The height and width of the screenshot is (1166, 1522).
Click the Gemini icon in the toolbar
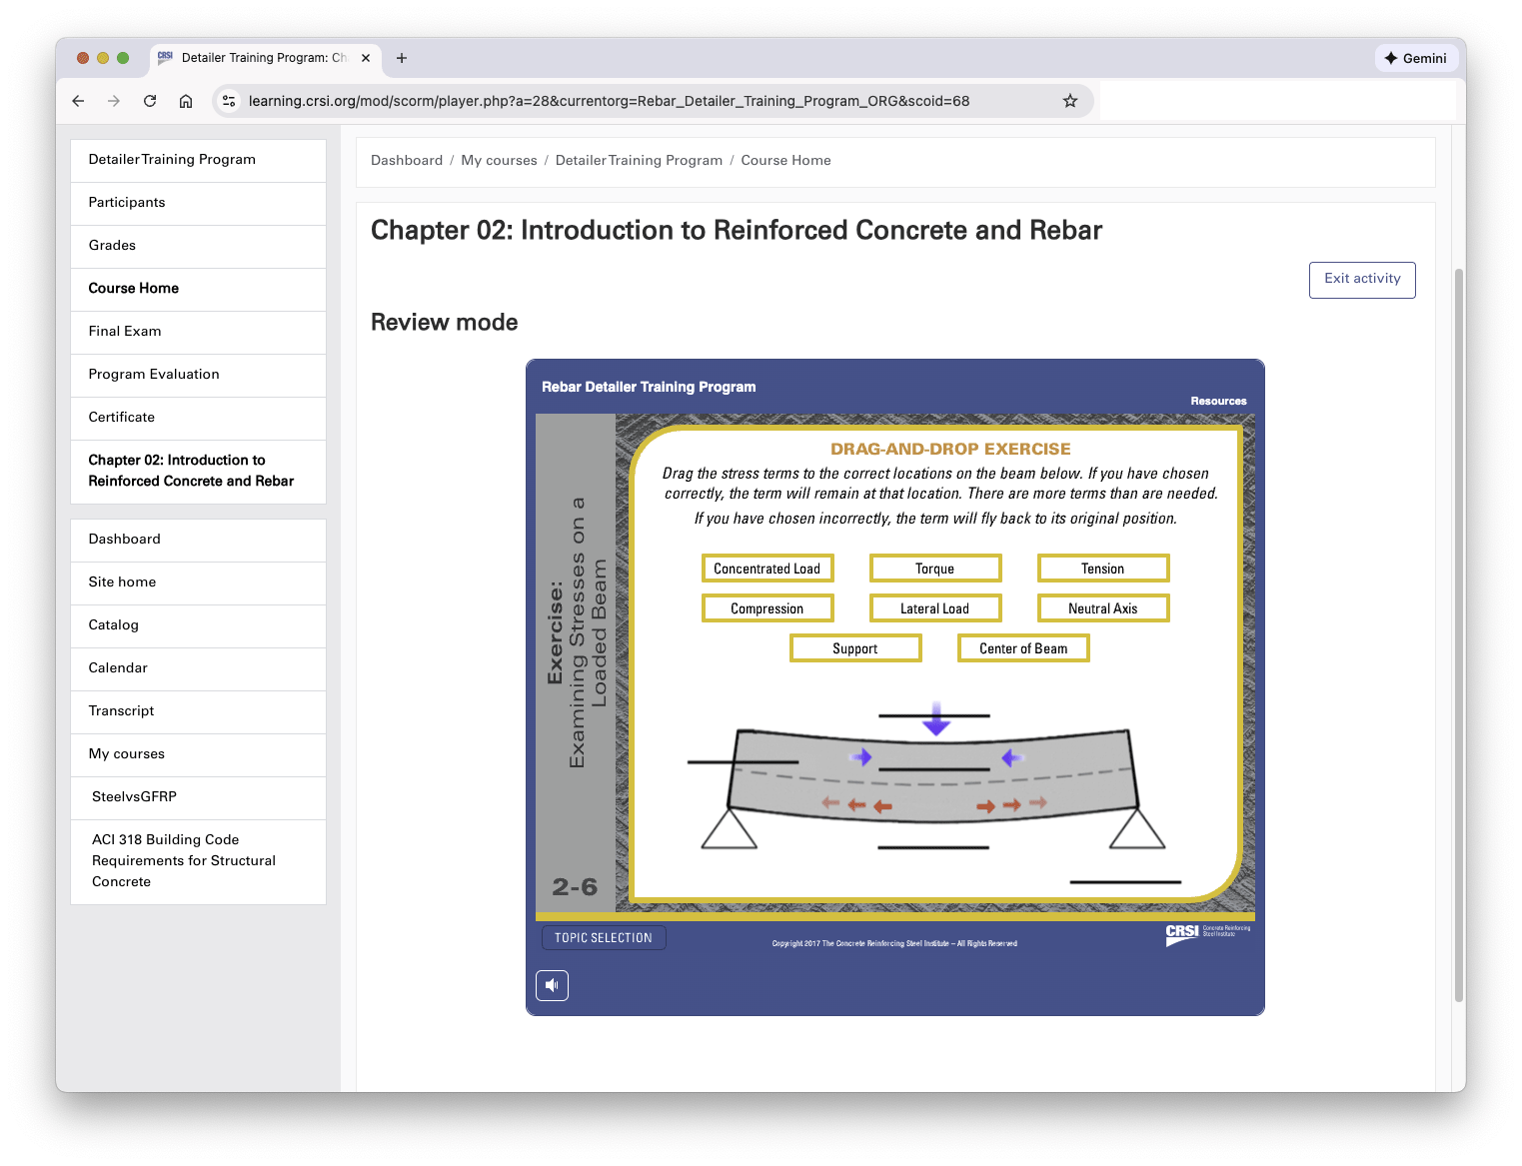tap(1416, 58)
